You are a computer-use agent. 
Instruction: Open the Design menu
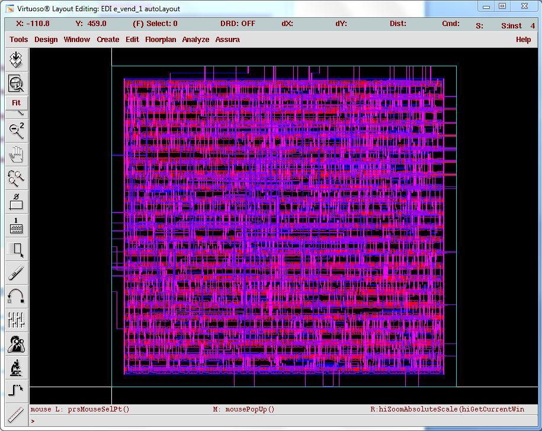46,40
